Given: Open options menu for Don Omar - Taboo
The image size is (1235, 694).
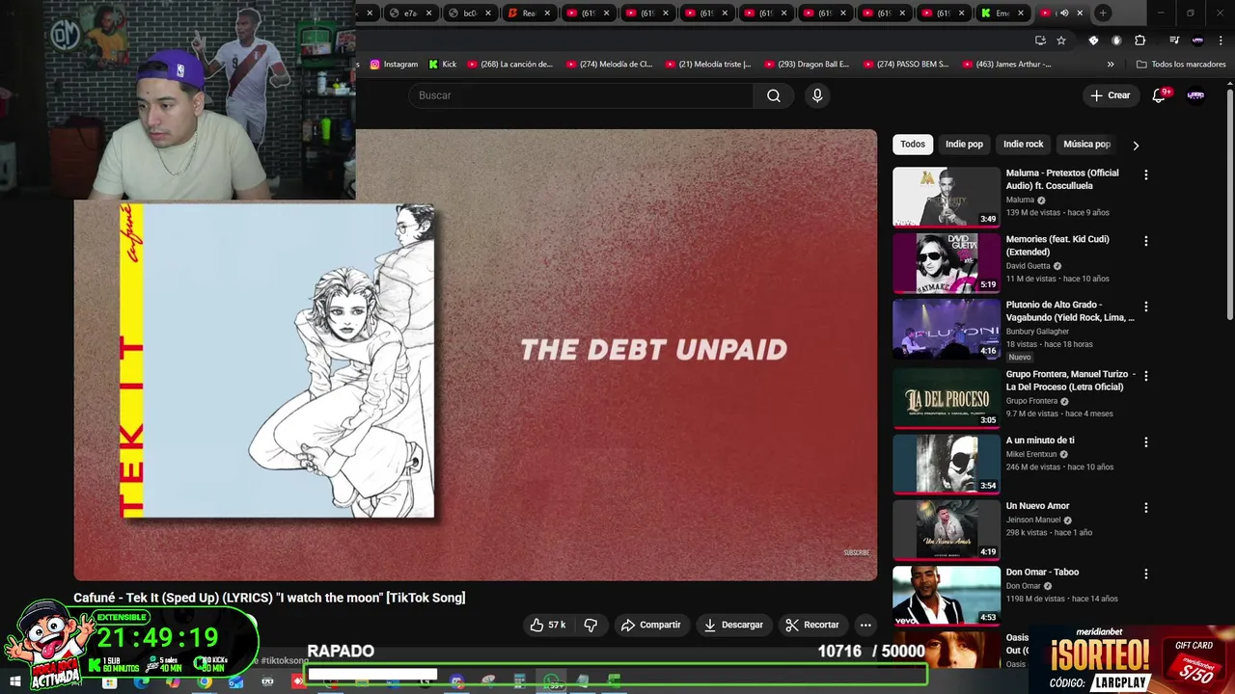Looking at the screenshot, I should [1146, 574].
